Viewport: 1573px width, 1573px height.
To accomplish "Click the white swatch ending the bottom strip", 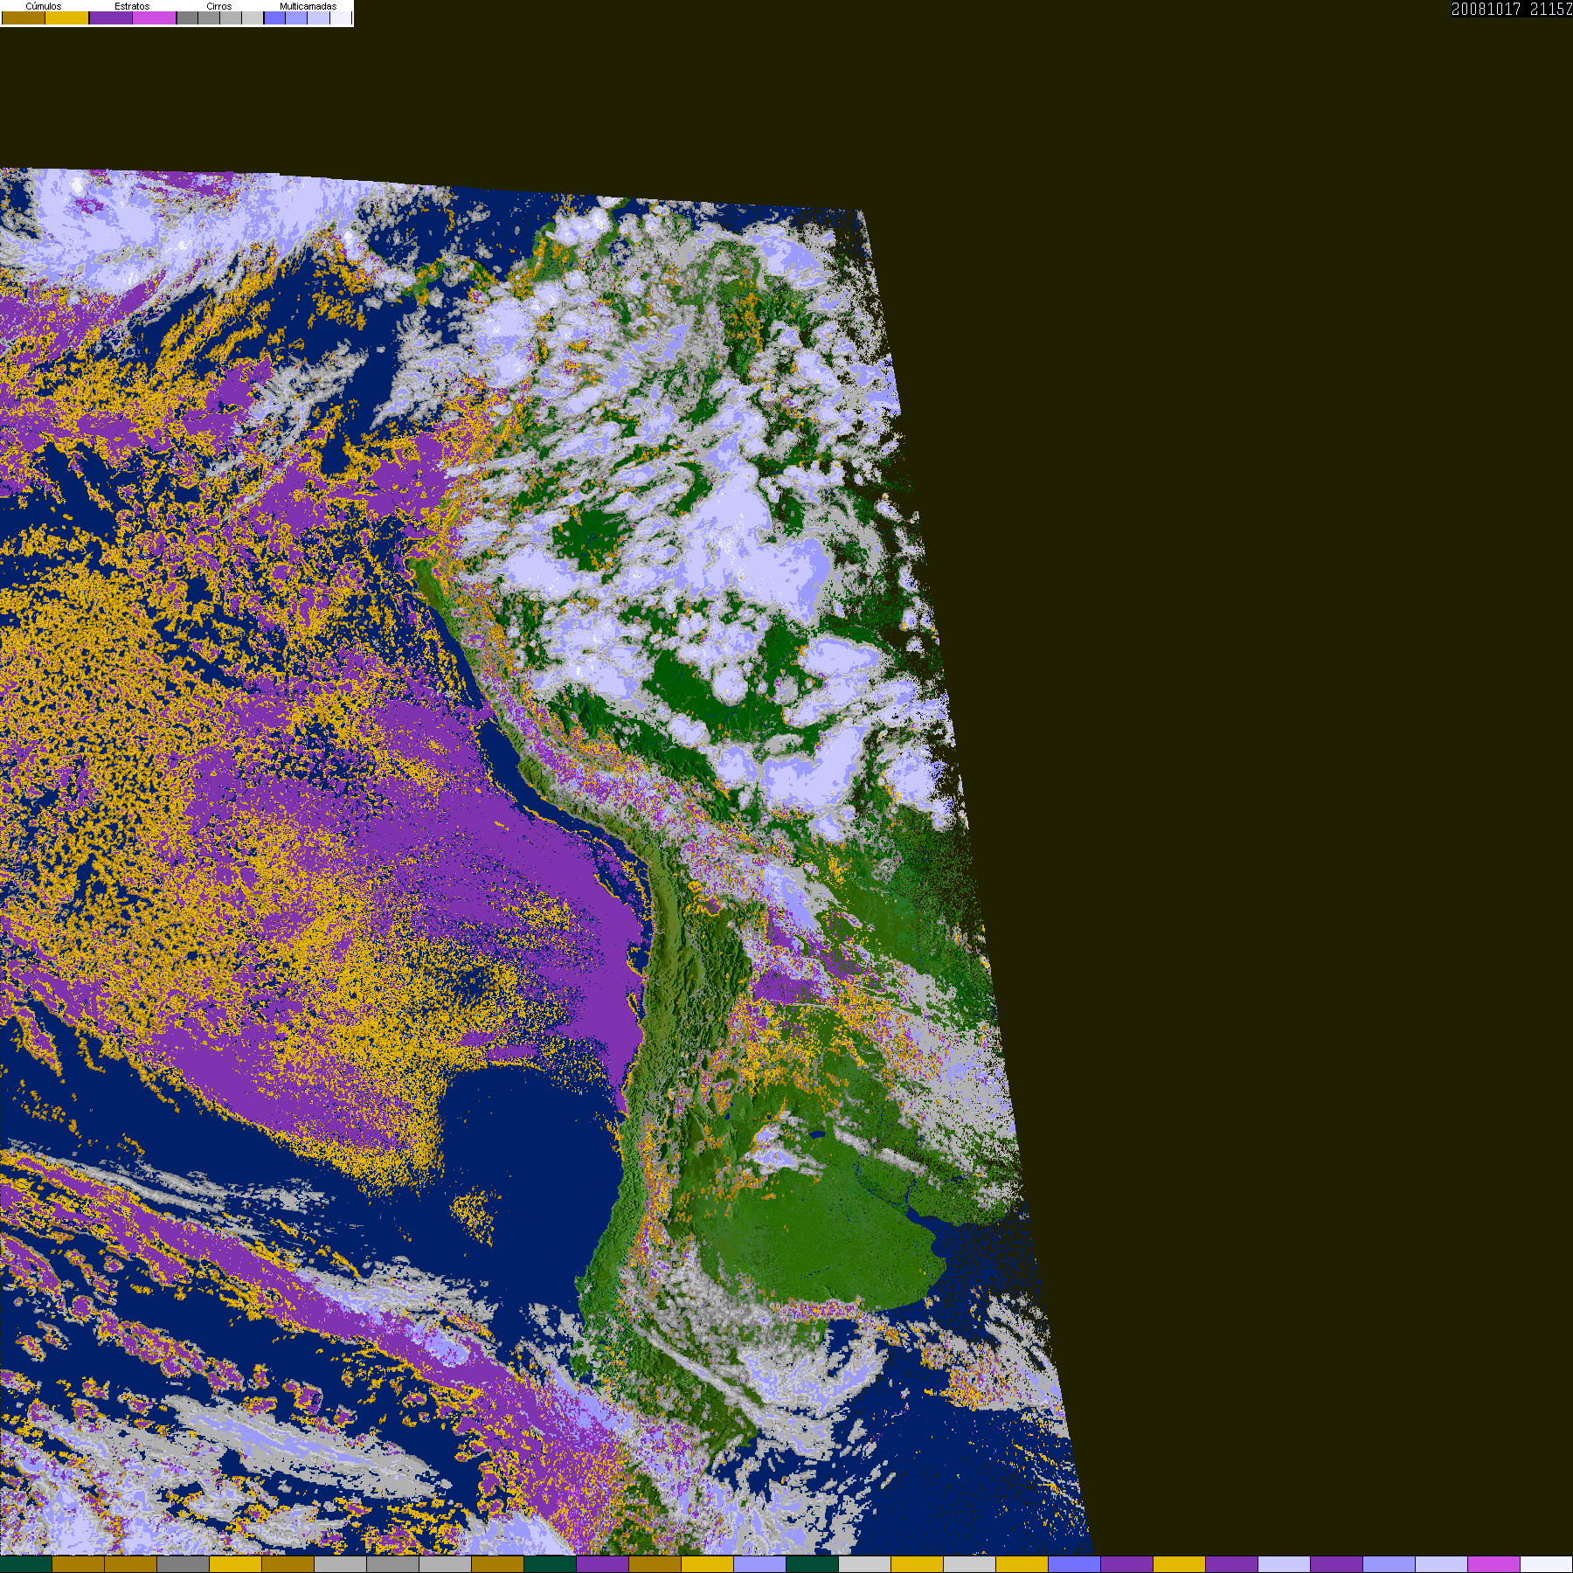I will (x=1547, y=1564).
